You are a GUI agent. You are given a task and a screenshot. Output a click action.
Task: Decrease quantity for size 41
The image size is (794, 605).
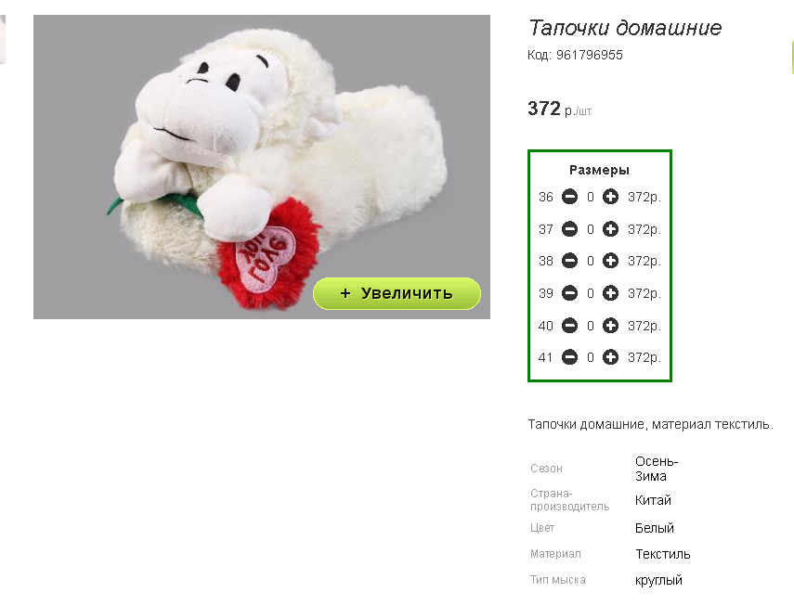[x=569, y=357]
